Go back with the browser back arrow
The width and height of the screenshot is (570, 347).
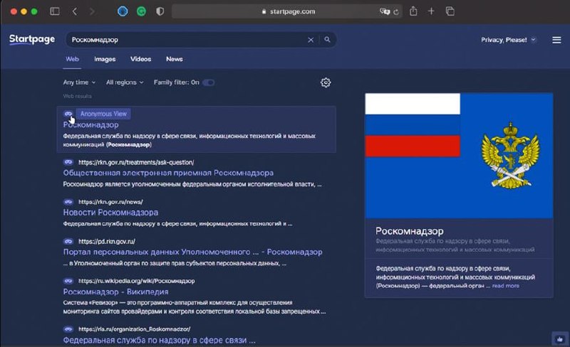75,11
